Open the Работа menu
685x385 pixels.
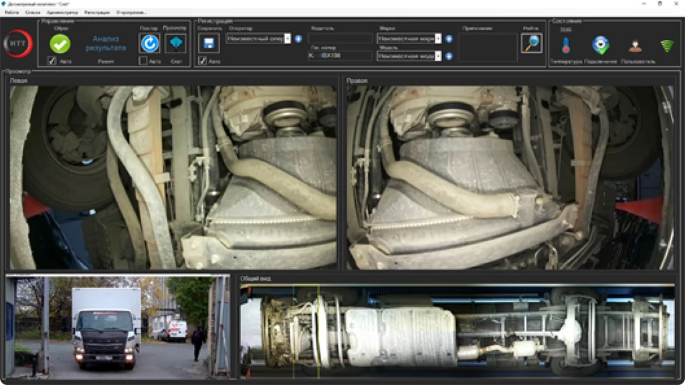pyautogui.click(x=11, y=13)
